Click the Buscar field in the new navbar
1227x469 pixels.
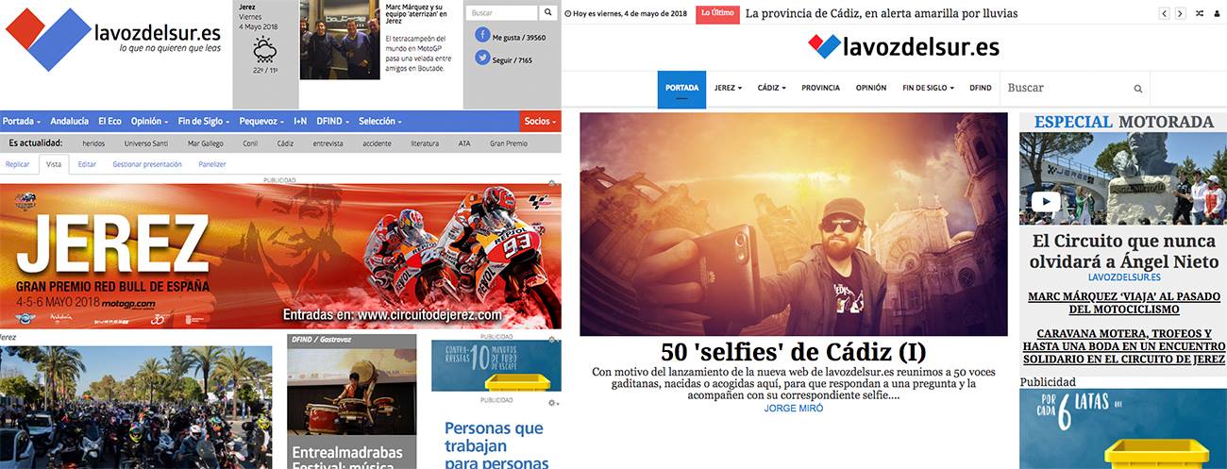tap(1065, 88)
